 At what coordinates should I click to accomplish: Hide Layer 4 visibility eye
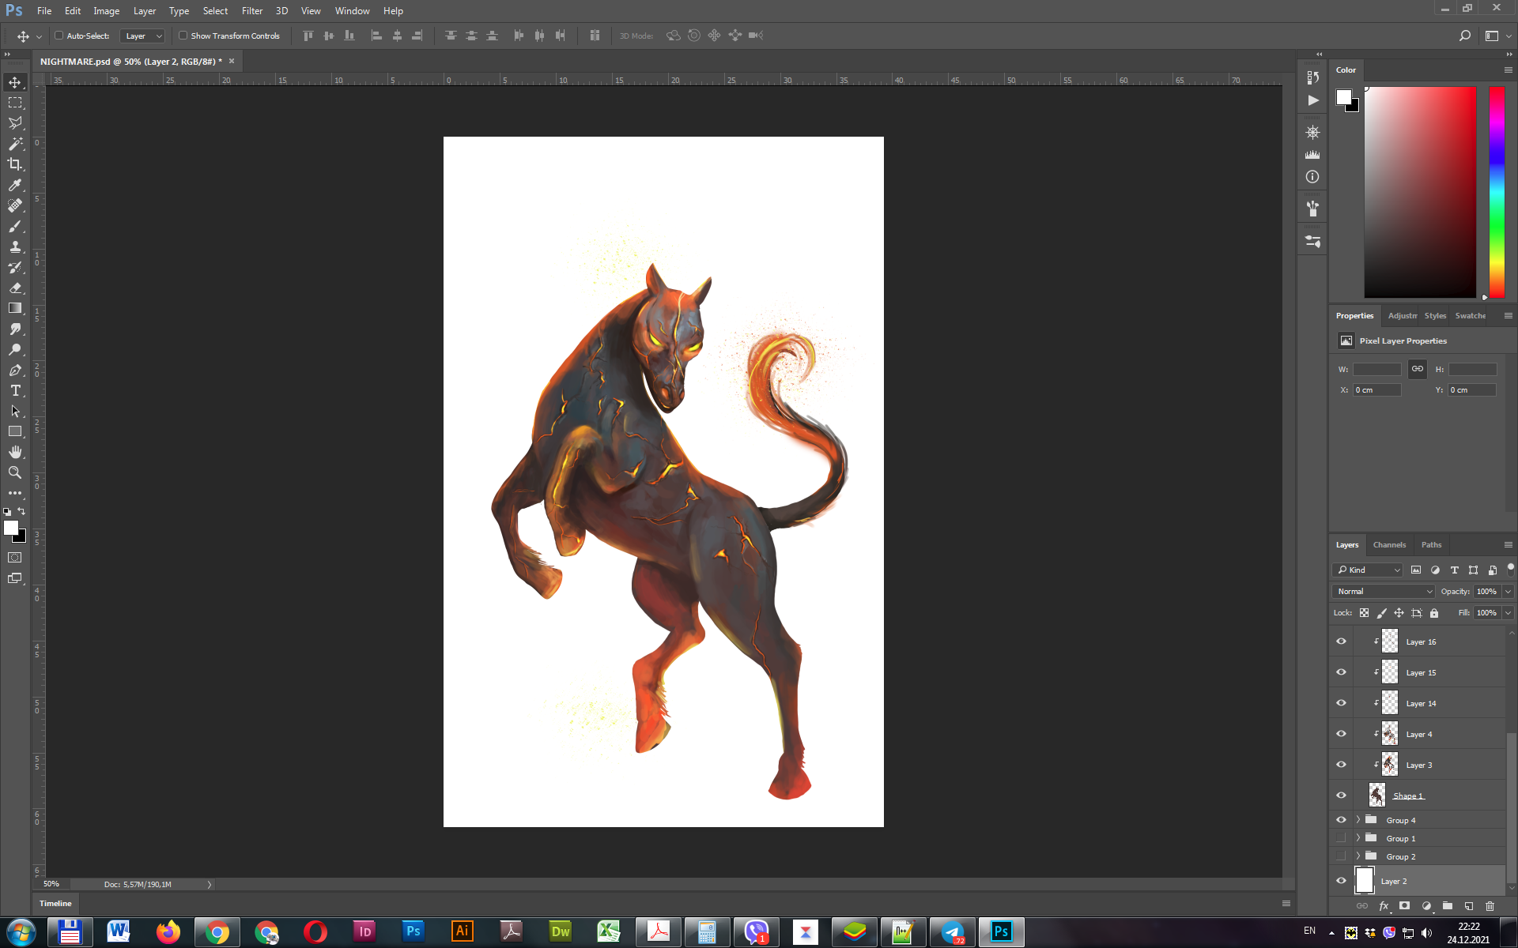coord(1341,734)
